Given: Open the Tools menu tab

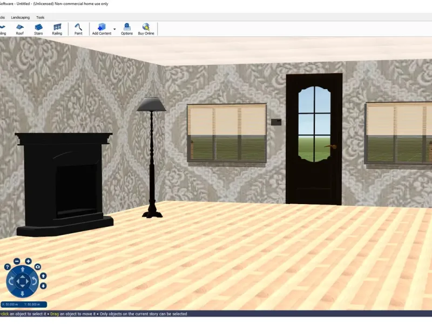Looking at the screenshot, I should (40, 17).
